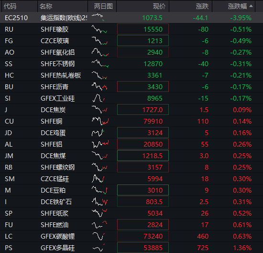Click the 12870 price value
263x253 pixels.
(153, 64)
